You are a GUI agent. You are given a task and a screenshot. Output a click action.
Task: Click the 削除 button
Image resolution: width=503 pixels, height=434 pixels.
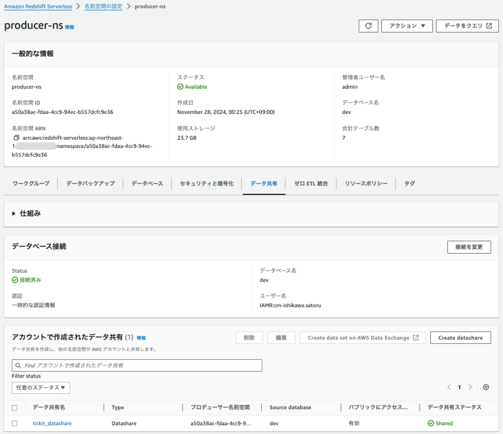click(249, 338)
